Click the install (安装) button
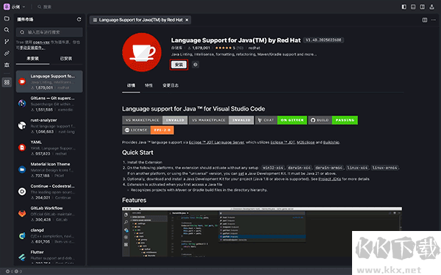Image resolution: width=441 pixels, height=275 pixels. tap(179, 65)
